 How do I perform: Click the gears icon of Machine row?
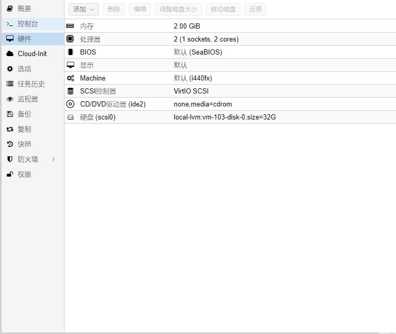(70, 78)
